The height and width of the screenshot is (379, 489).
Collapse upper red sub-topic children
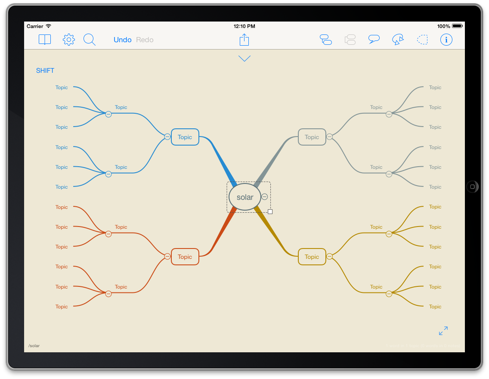108,234
